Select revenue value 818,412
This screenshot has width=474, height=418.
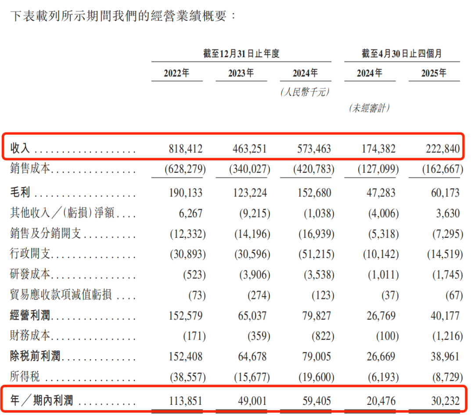(x=185, y=149)
